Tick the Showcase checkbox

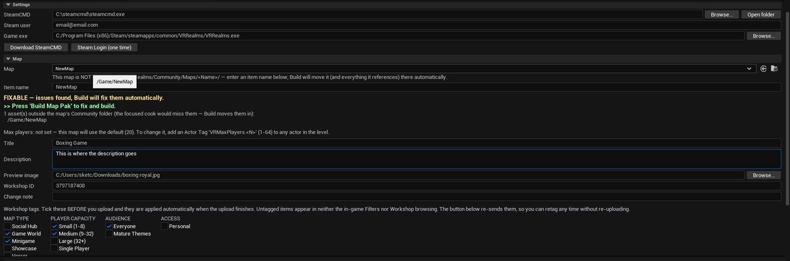[x=7, y=249]
